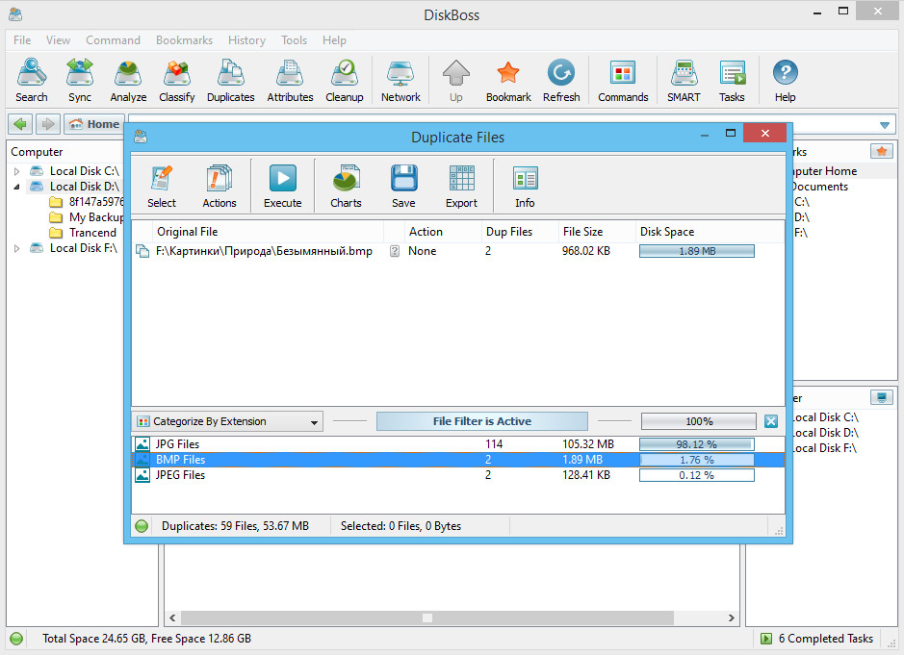
Task: Collapse Local Disk D:\ in tree
Action: click(x=16, y=187)
